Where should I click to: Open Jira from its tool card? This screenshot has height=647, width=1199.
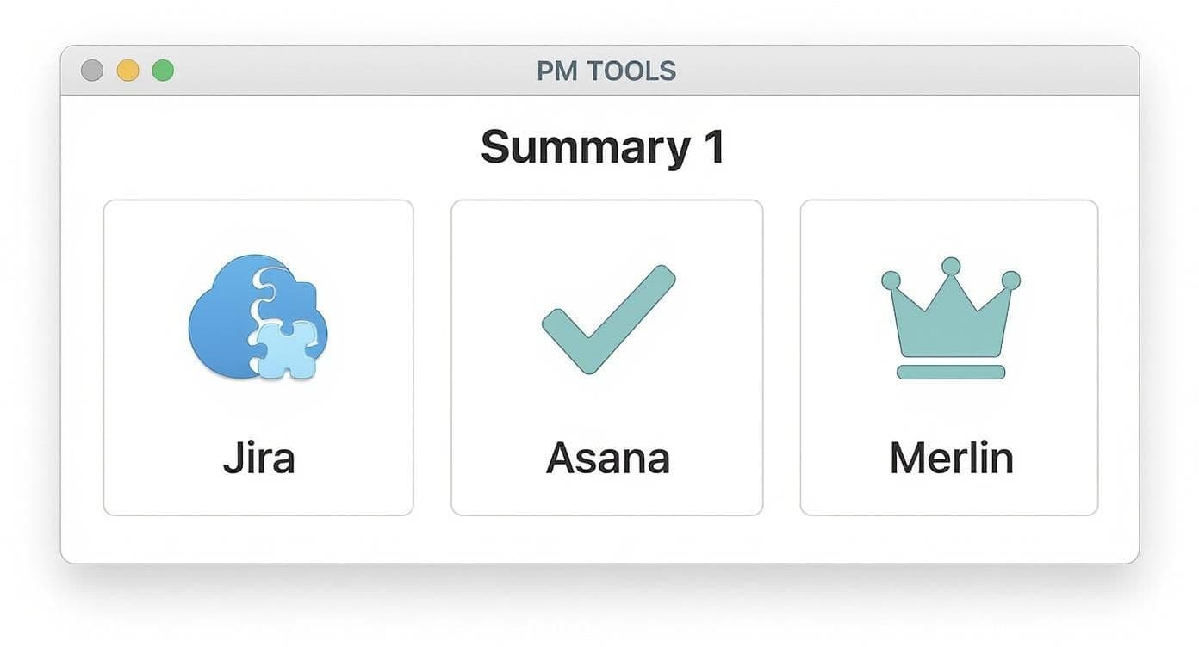258,357
